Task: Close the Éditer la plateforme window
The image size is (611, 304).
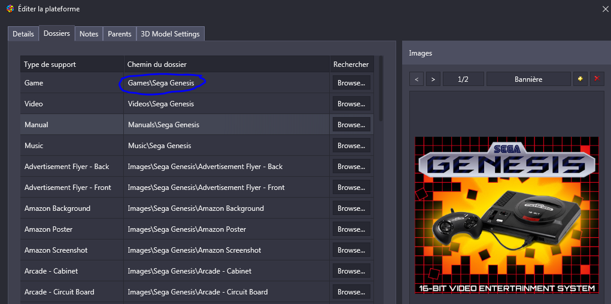Action: [605, 9]
